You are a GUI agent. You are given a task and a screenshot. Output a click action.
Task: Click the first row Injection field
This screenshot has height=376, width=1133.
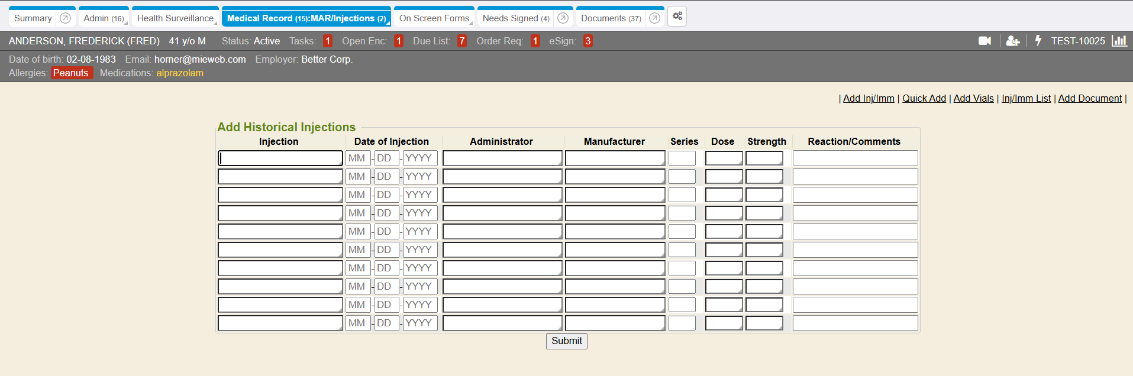(280, 158)
